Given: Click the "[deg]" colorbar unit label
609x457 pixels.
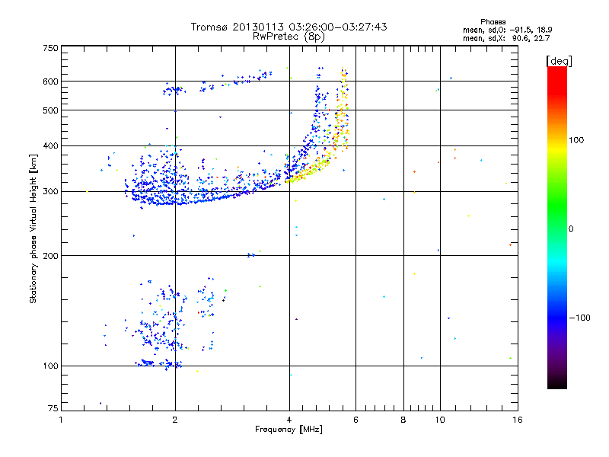Looking at the screenshot, I should pyautogui.click(x=559, y=61).
